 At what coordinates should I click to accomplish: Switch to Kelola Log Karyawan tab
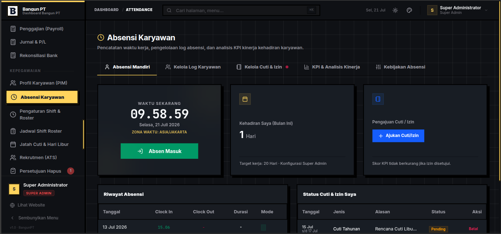[193, 67]
